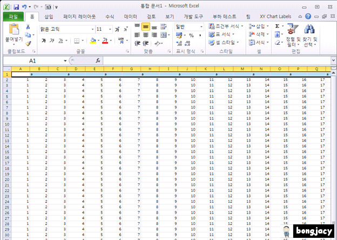Click the Cut scissors icon
337x240 pixels.
tap(28, 27)
